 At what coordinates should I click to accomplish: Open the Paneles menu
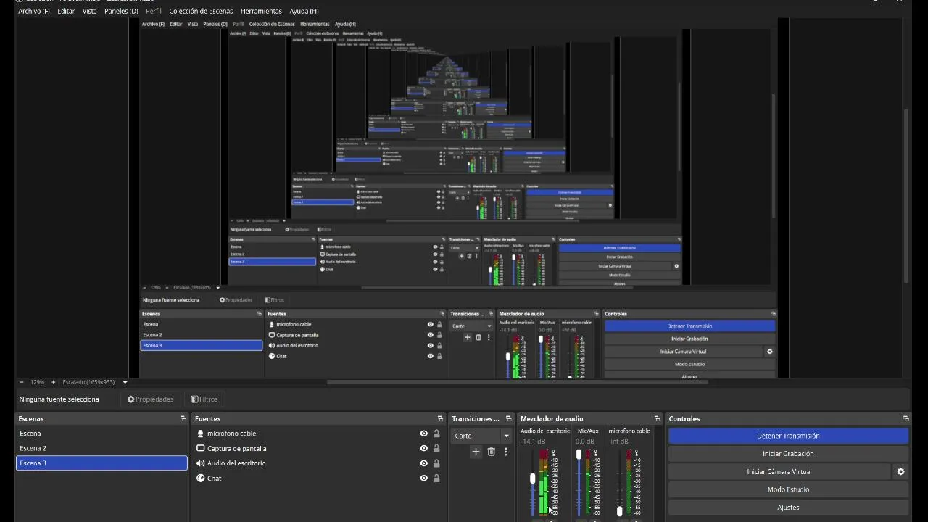point(121,11)
